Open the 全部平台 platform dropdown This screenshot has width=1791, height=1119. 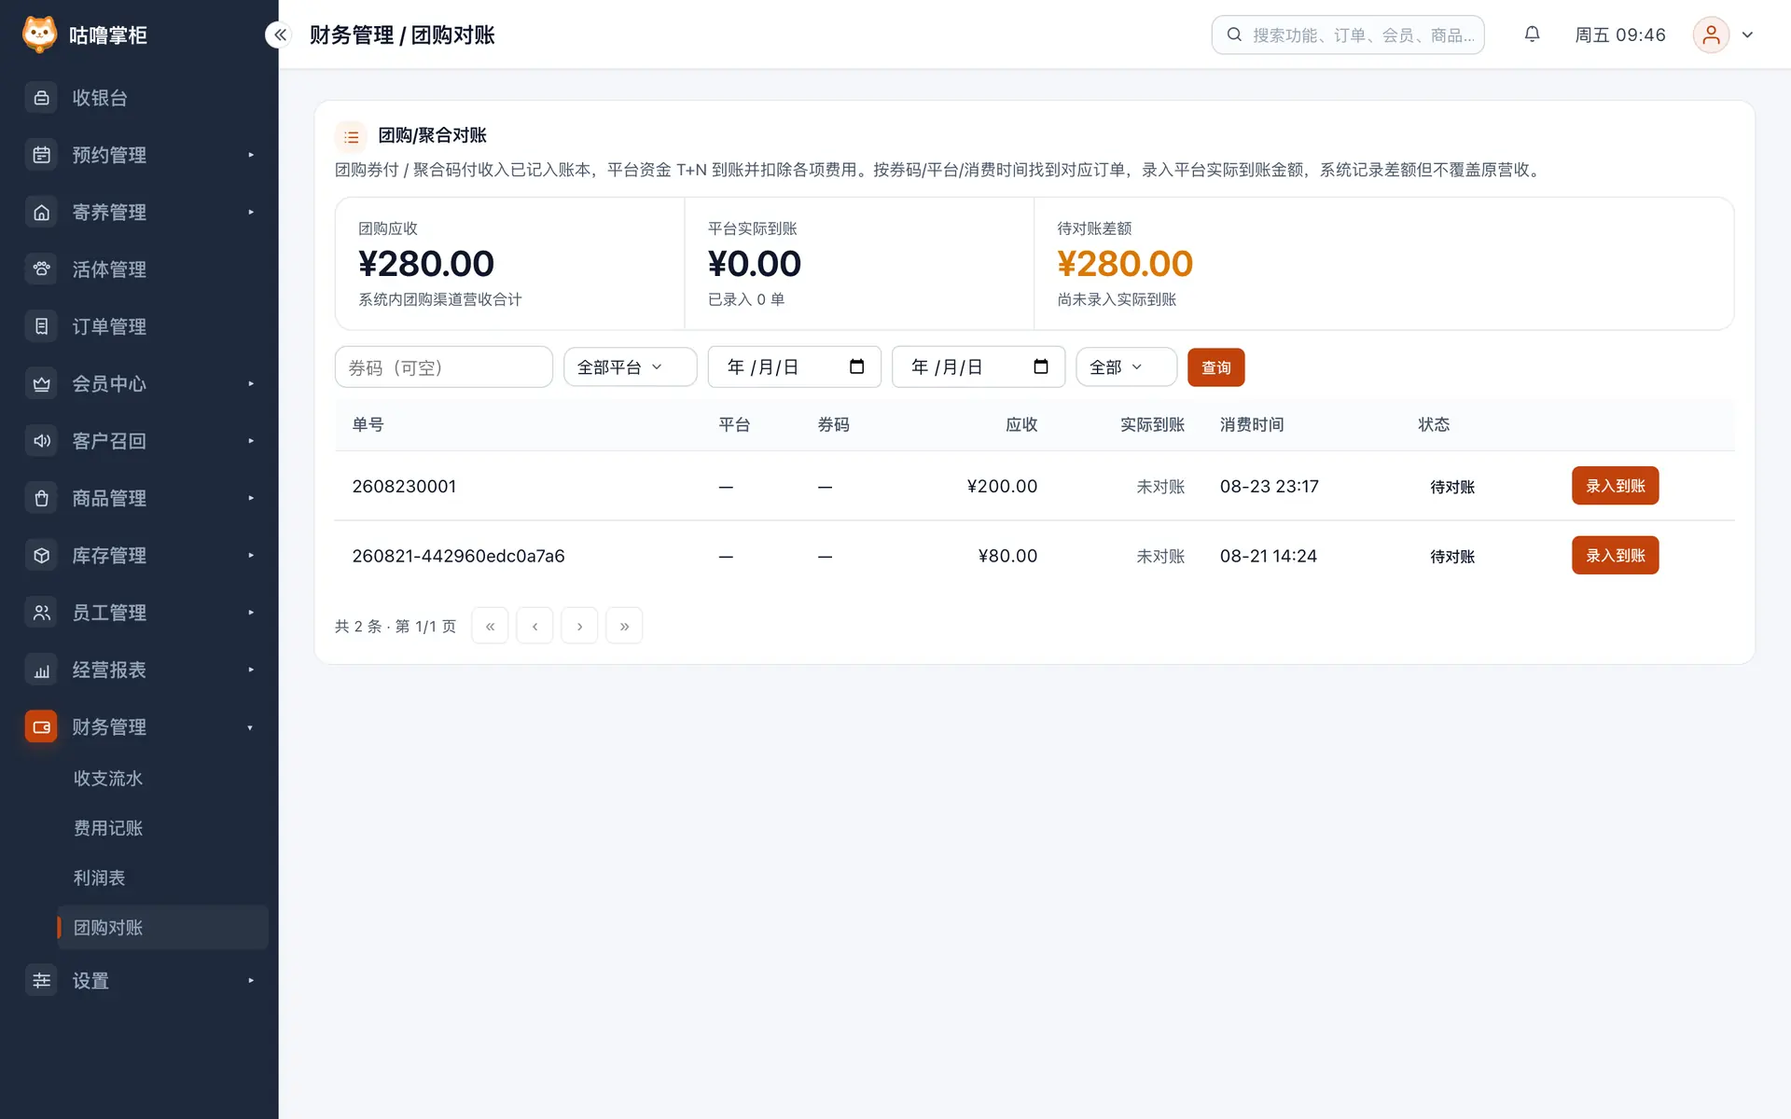(x=630, y=366)
